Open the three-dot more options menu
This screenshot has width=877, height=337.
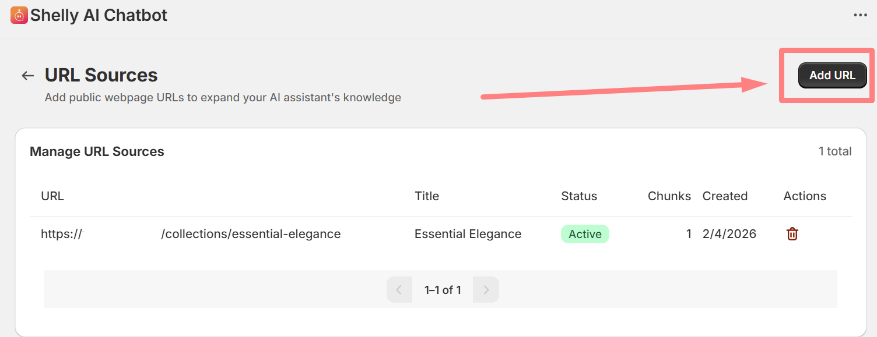[860, 15]
